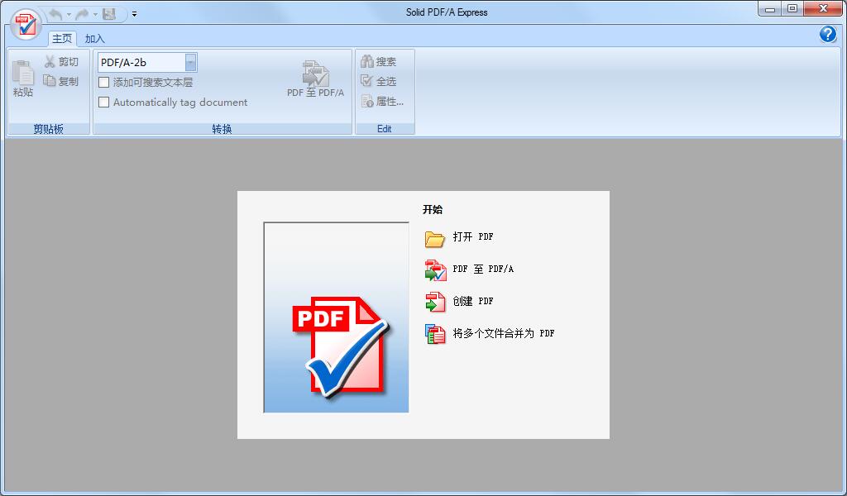Click the 复制 copy icon
847x496 pixels.
[x=50, y=81]
